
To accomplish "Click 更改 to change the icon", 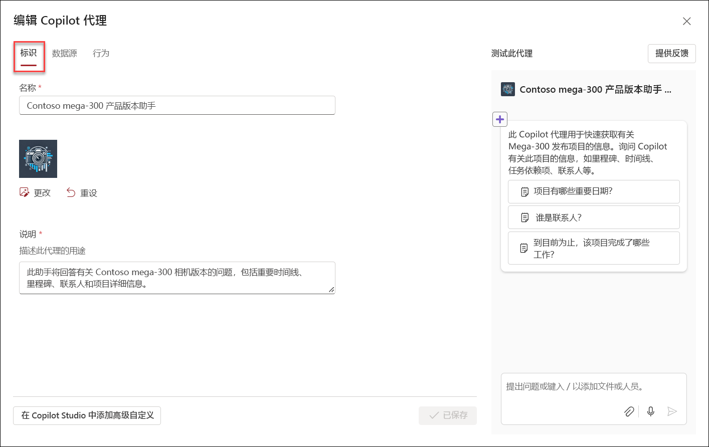I will click(35, 192).
